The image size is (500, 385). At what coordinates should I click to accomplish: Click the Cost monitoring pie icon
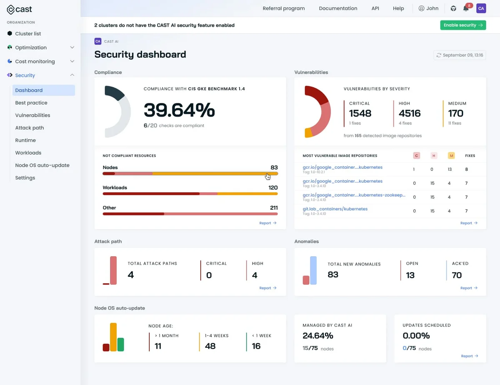pyautogui.click(x=10, y=61)
